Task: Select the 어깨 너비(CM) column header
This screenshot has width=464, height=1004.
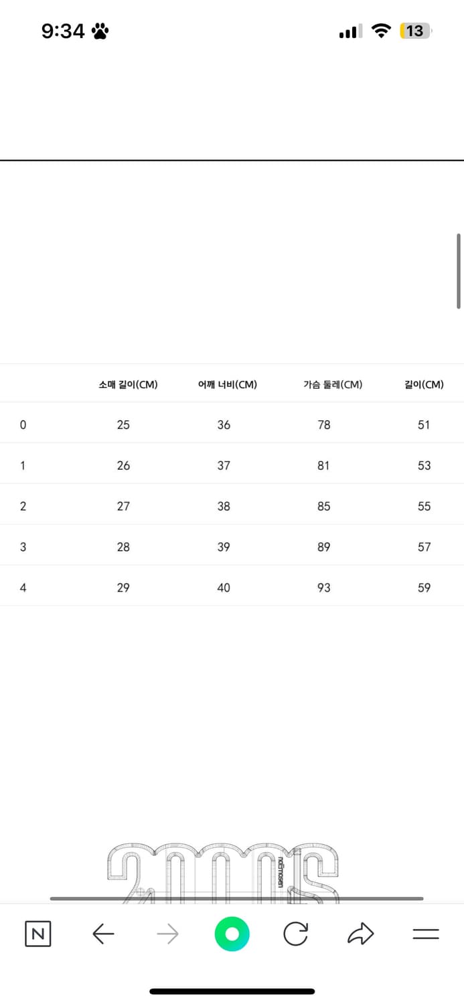Action: (228, 384)
